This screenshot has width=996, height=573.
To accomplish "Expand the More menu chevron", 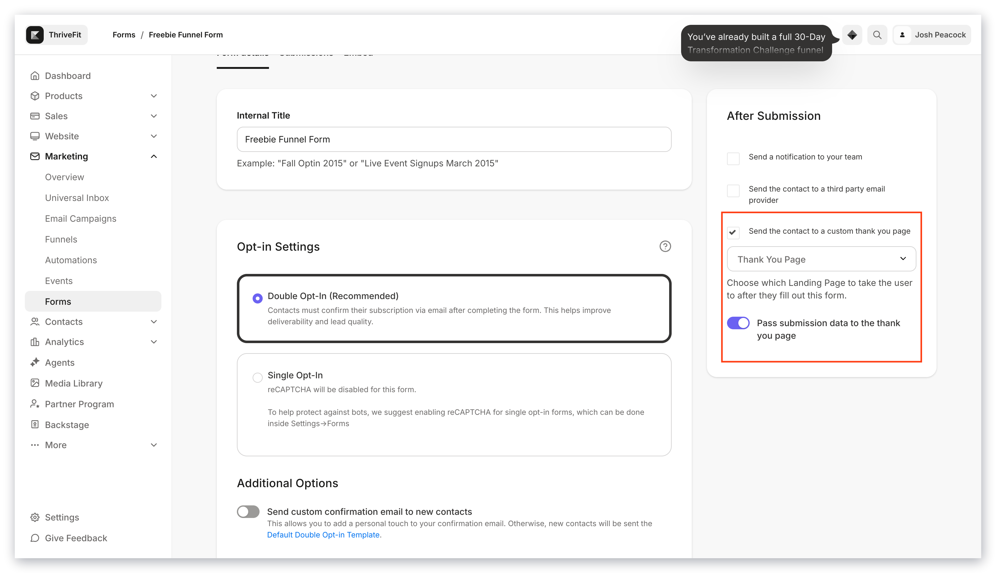I will tap(154, 445).
